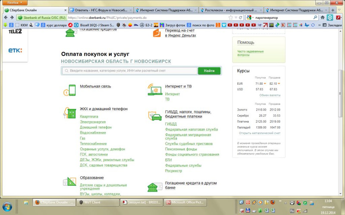The height and width of the screenshot is (215, 345).
Task: Open the Firefox main menu dropdown
Action: (13, 3)
